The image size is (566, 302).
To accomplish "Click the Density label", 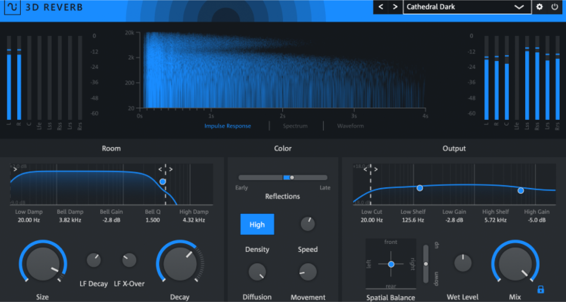I will pyautogui.click(x=257, y=249).
